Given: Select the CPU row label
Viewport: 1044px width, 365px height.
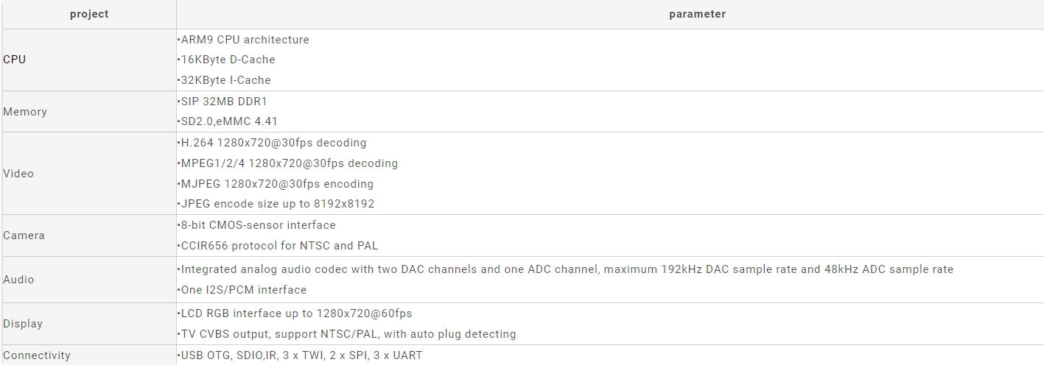Looking at the screenshot, I should pyautogui.click(x=15, y=60).
